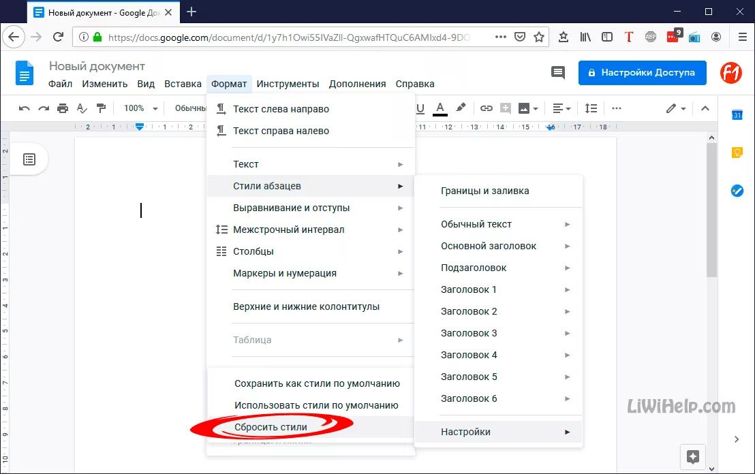
Task: Show more toolbar options (three dots)
Action: [616, 108]
